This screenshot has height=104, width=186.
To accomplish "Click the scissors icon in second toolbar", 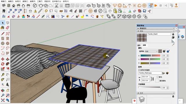I will pos(149,11).
